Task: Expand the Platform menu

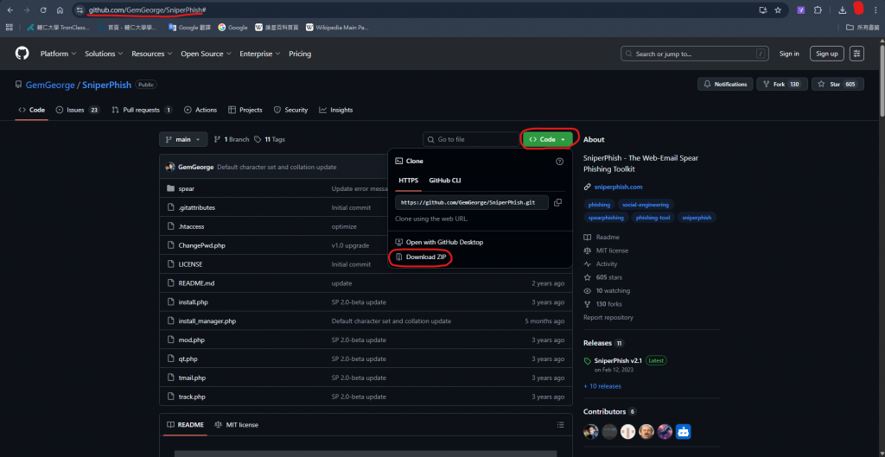Action: click(58, 54)
